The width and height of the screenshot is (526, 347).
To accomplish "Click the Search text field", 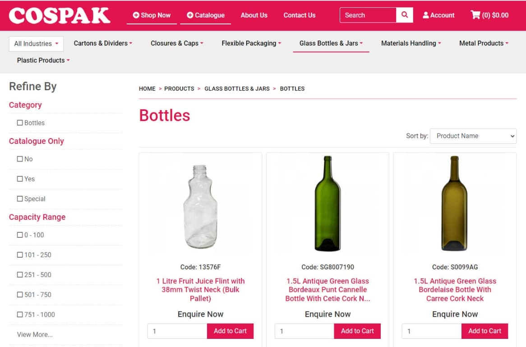I will pyautogui.click(x=368, y=15).
